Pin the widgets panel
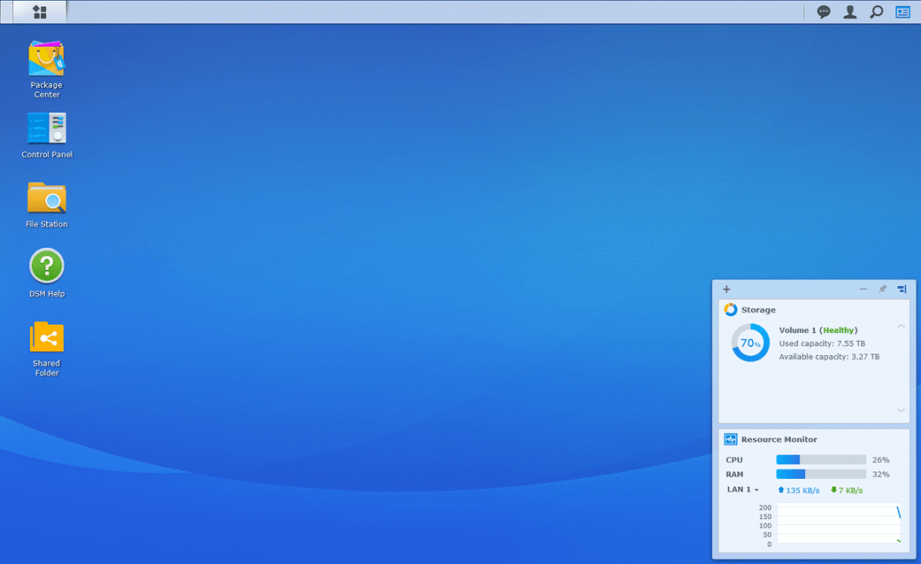921x564 pixels. tap(883, 290)
